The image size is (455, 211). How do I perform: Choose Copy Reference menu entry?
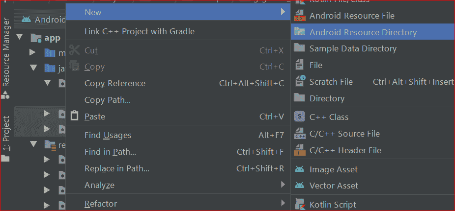tap(178, 84)
